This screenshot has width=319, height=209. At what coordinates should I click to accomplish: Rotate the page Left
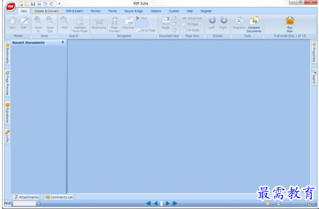coord(212,23)
